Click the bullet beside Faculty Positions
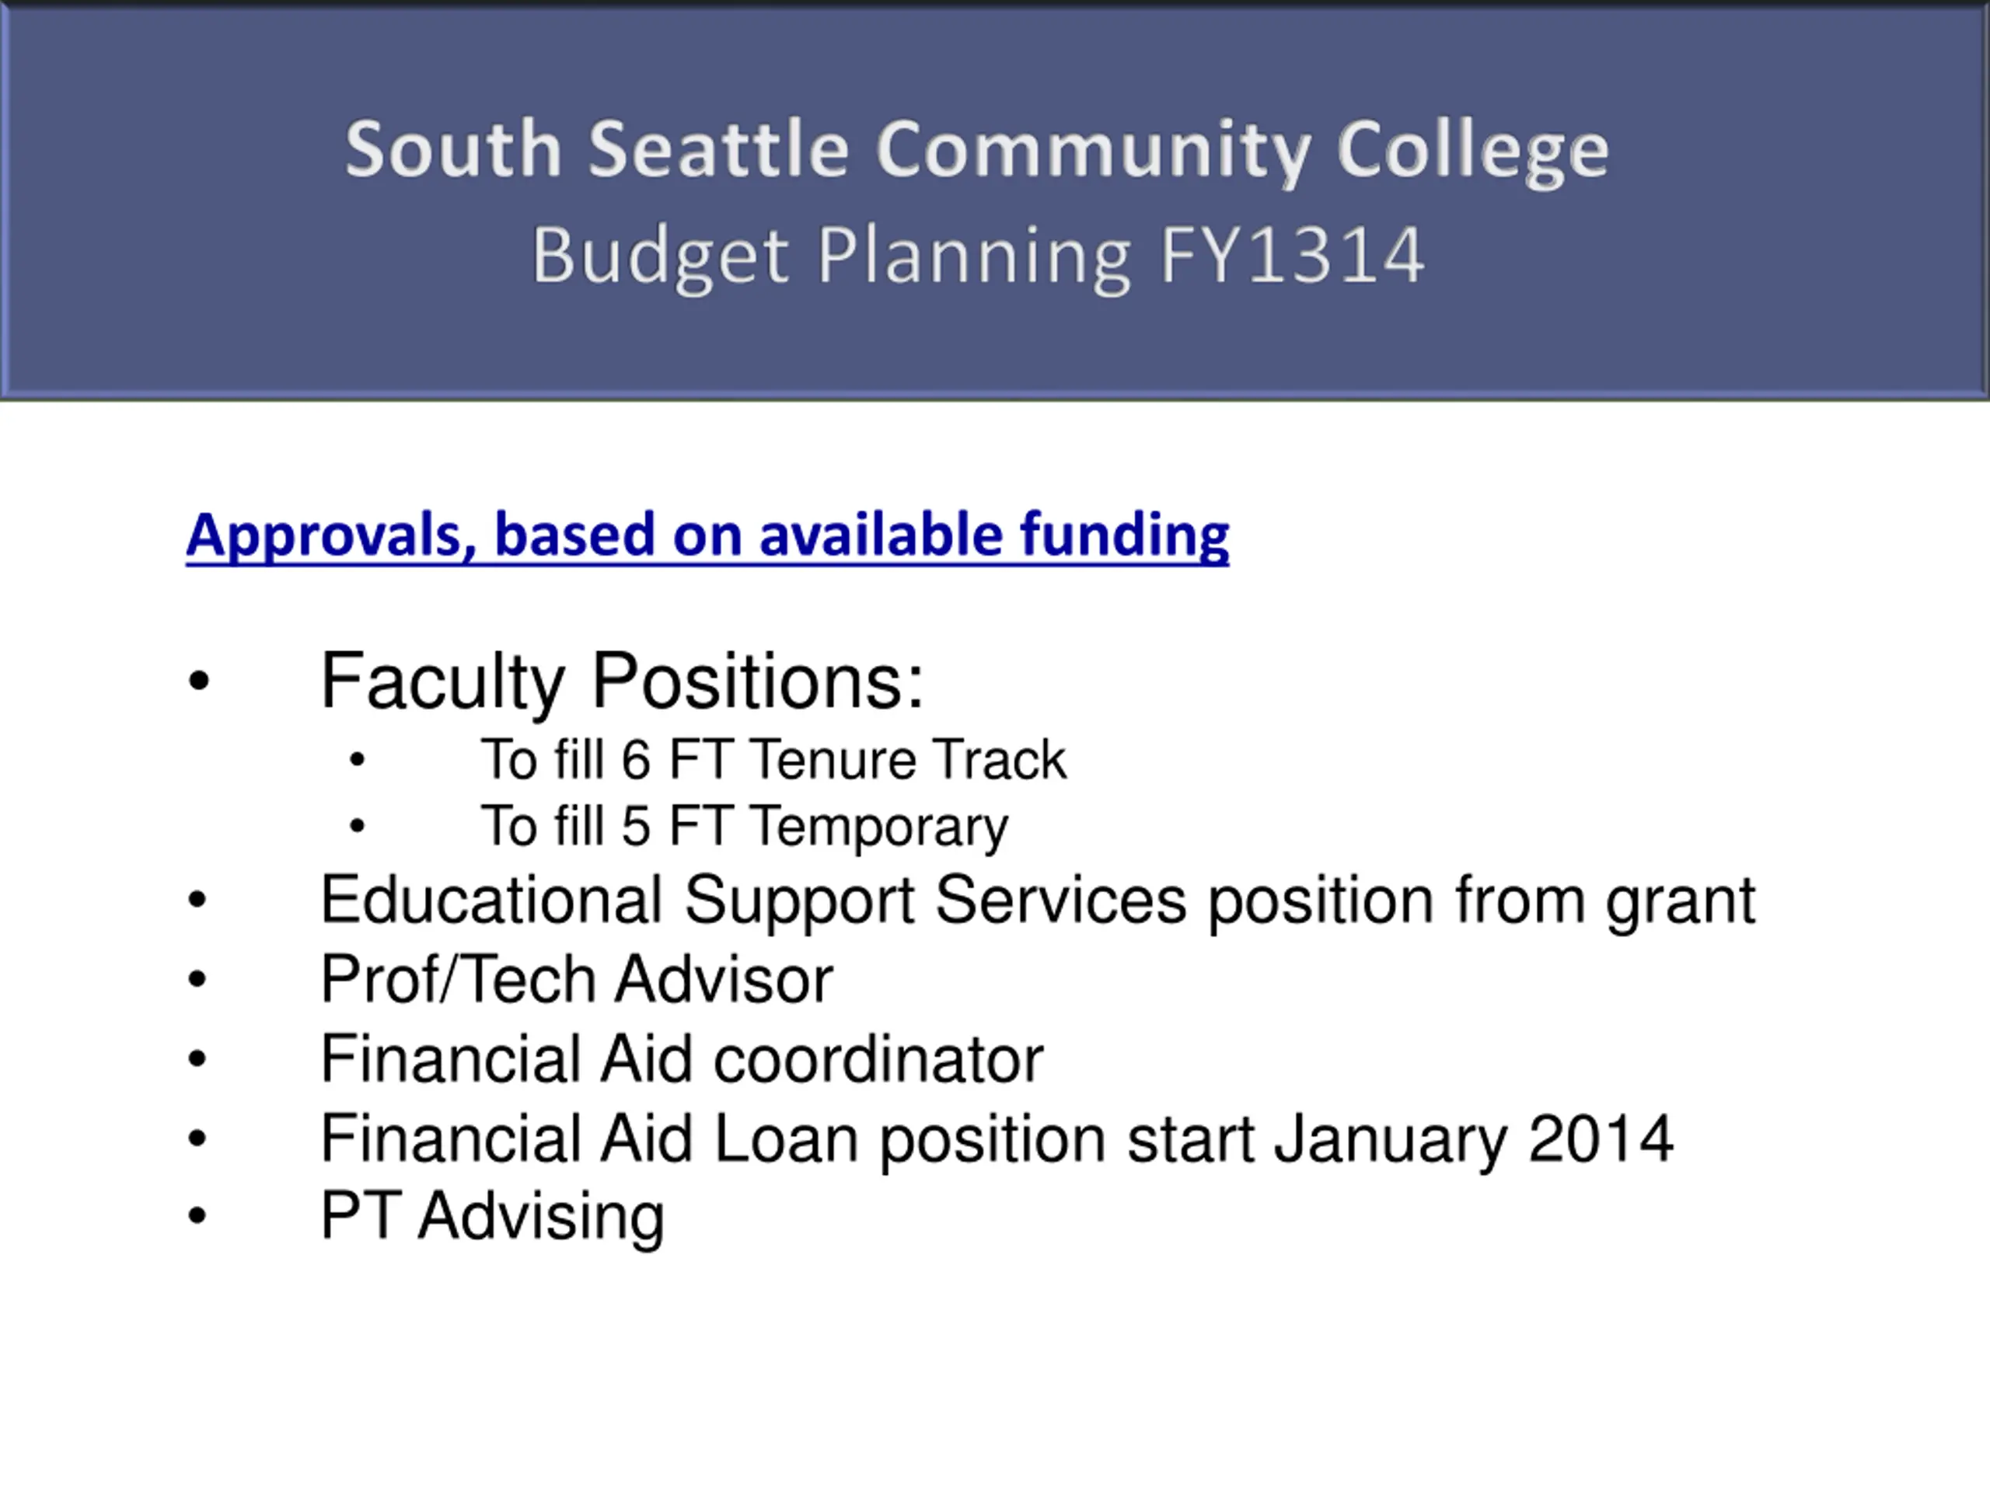 (198, 681)
